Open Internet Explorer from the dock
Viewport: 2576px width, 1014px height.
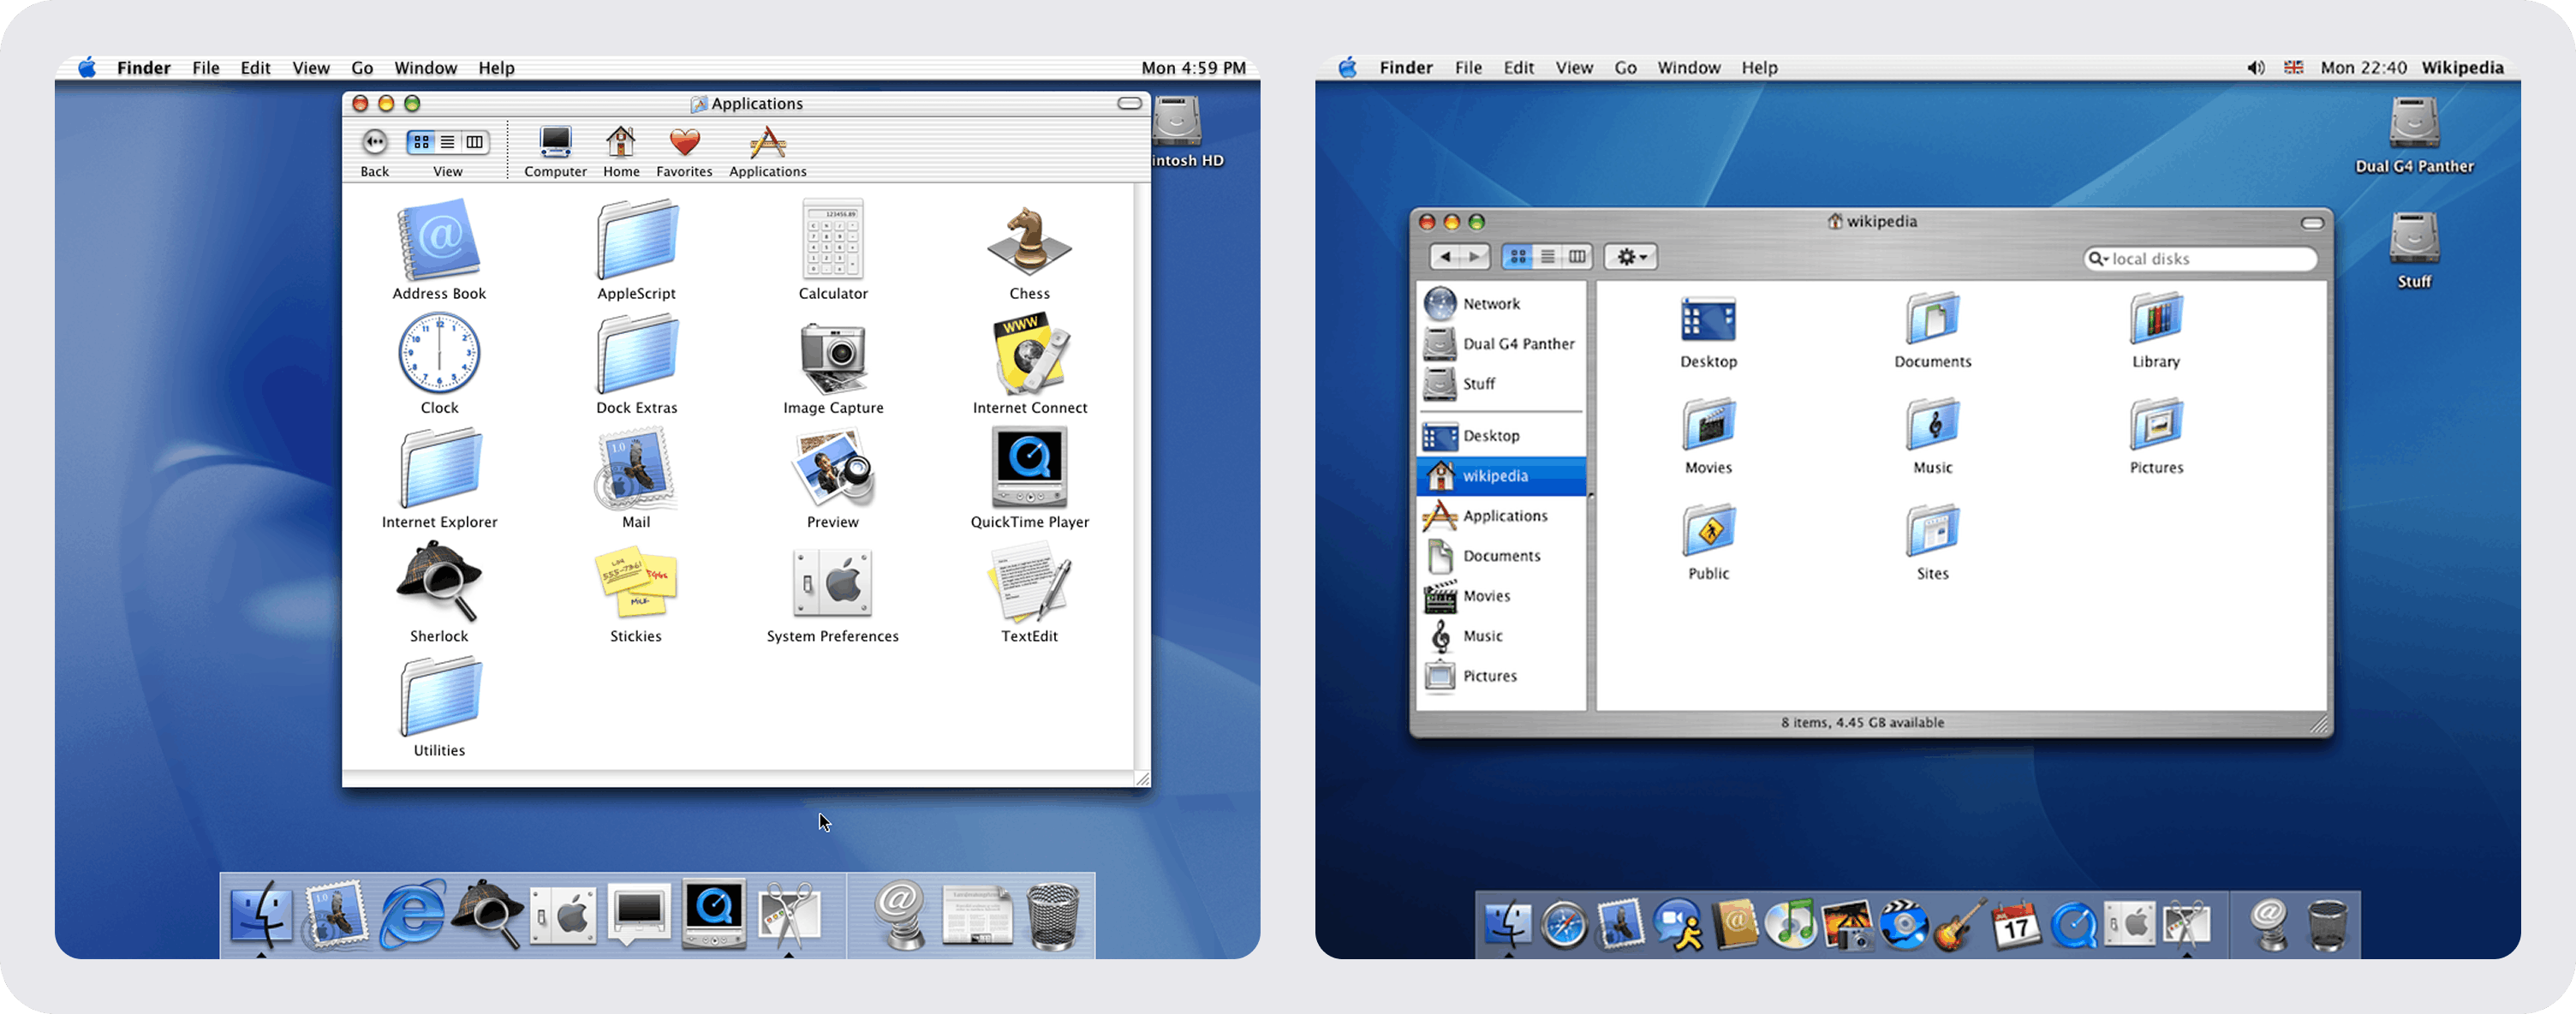411,915
